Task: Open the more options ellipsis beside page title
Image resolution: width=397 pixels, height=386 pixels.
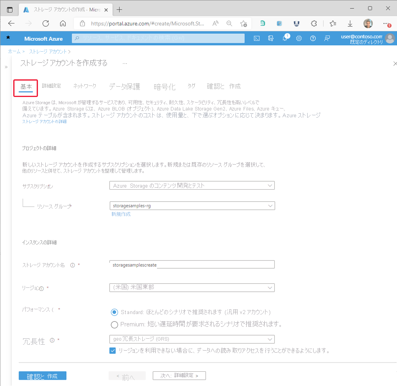Action: click(125, 63)
